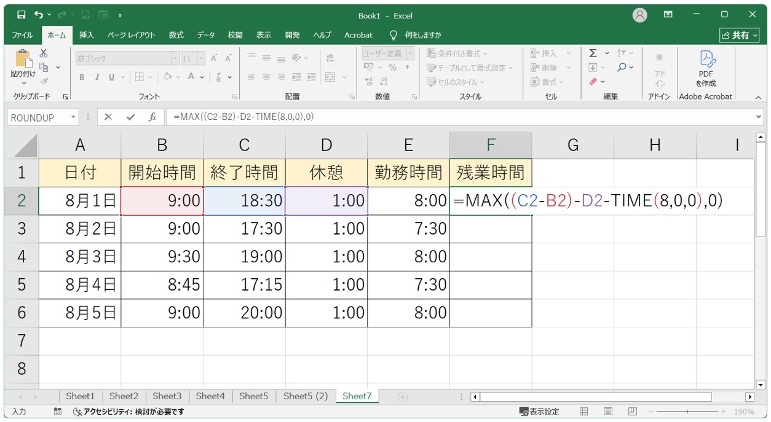Click the lightbulb Tell Me icon
This screenshot has height=422, width=771.
[x=393, y=35]
